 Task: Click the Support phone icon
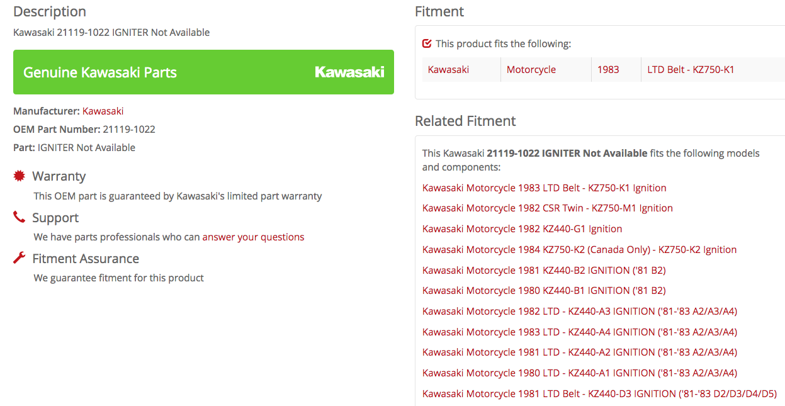(20, 218)
